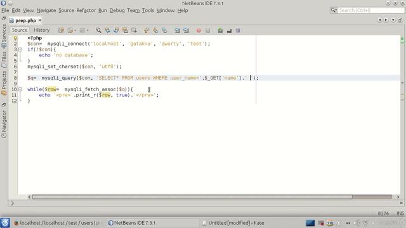Open the Team menu
406x228 pixels.
pyautogui.click(x=133, y=10)
